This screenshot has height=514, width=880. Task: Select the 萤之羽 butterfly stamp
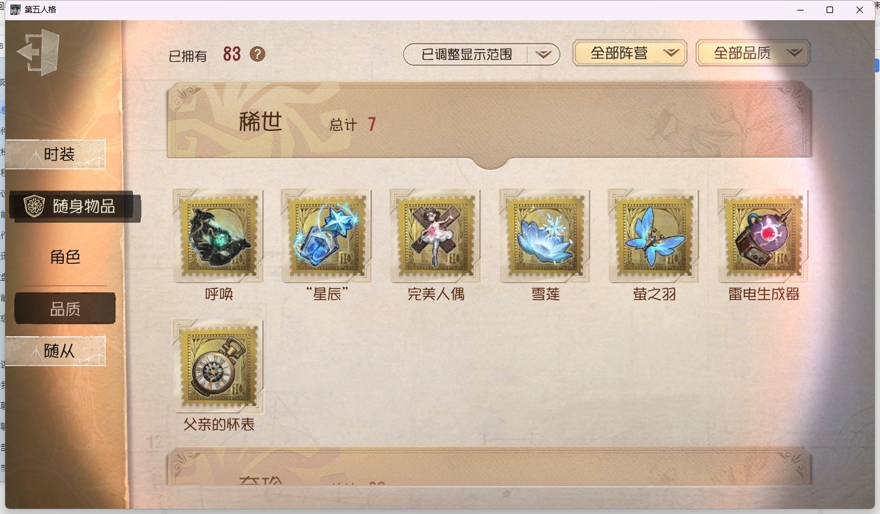(654, 236)
